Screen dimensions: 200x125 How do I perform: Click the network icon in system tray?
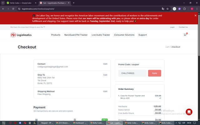click(180, 123)
